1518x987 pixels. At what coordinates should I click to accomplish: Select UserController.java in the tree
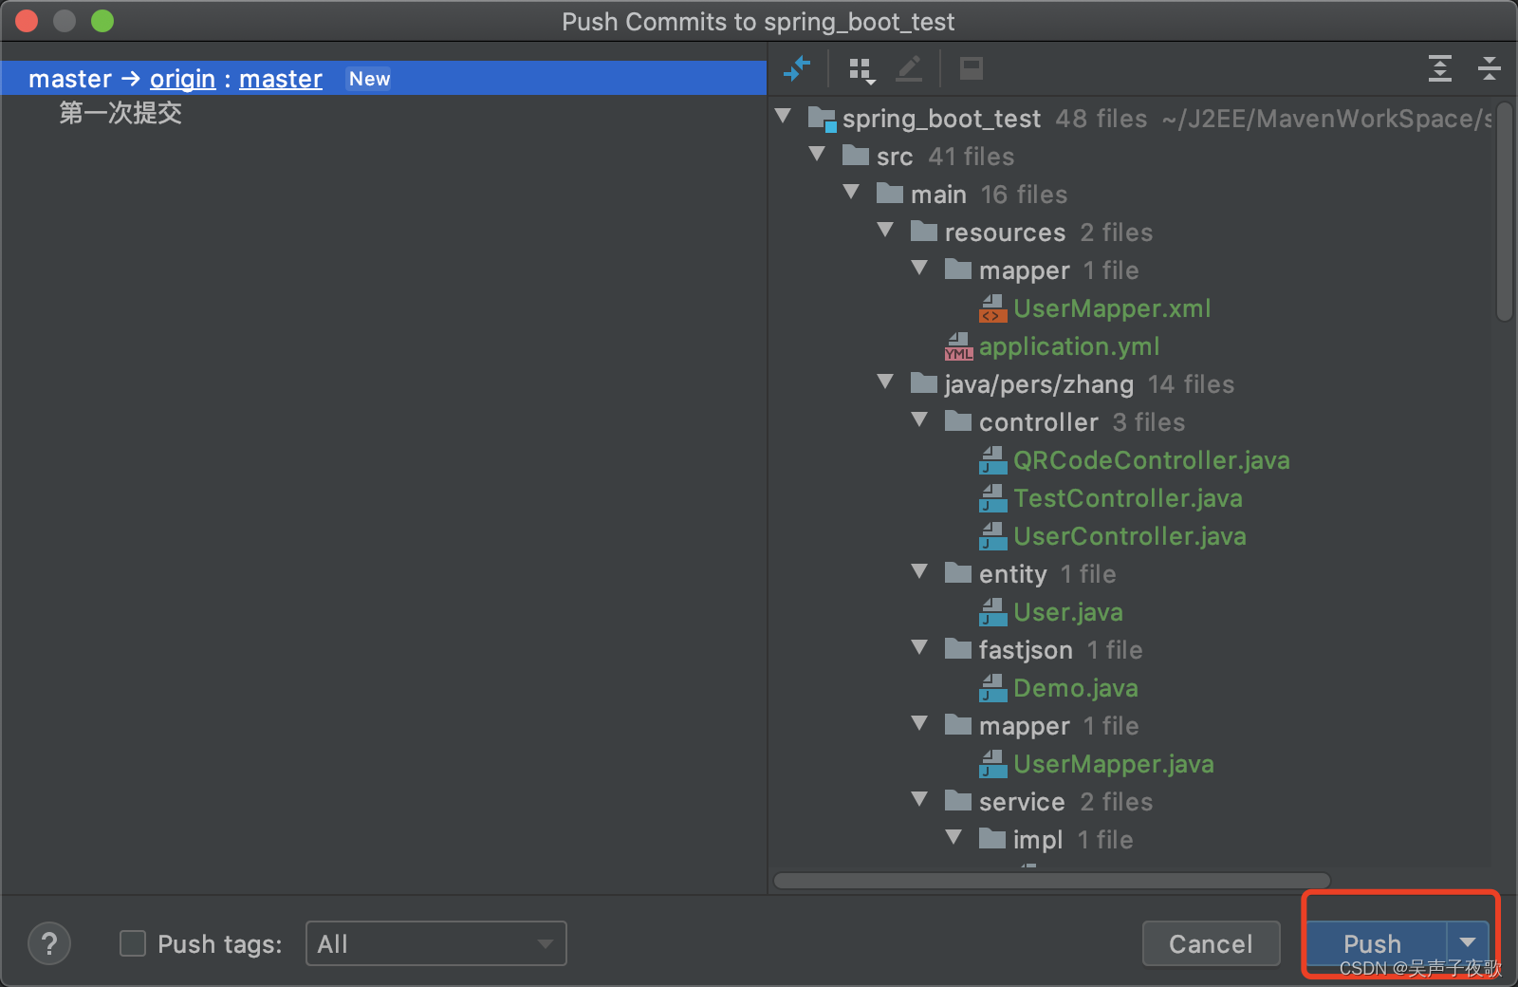click(1130, 536)
